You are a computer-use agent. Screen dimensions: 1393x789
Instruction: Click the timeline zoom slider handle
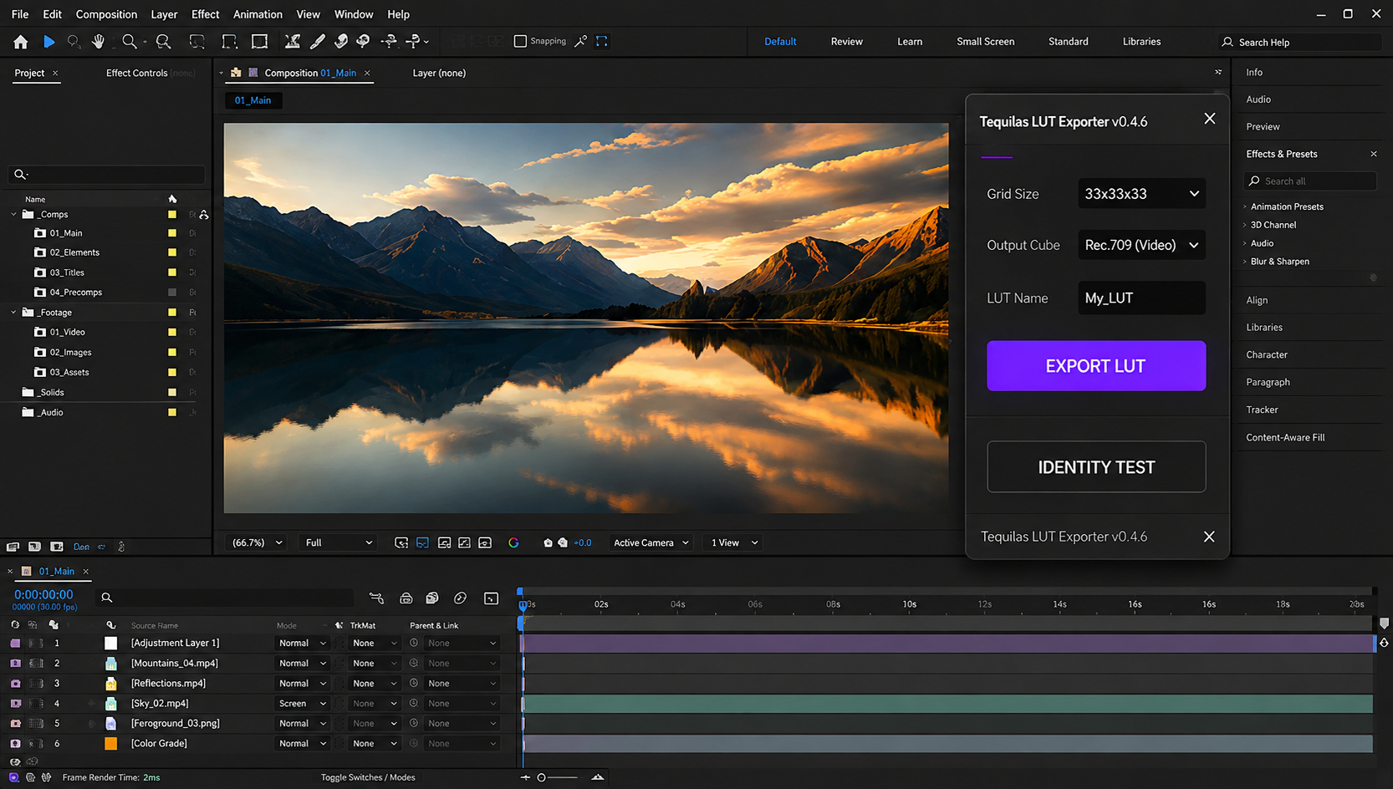tap(542, 777)
